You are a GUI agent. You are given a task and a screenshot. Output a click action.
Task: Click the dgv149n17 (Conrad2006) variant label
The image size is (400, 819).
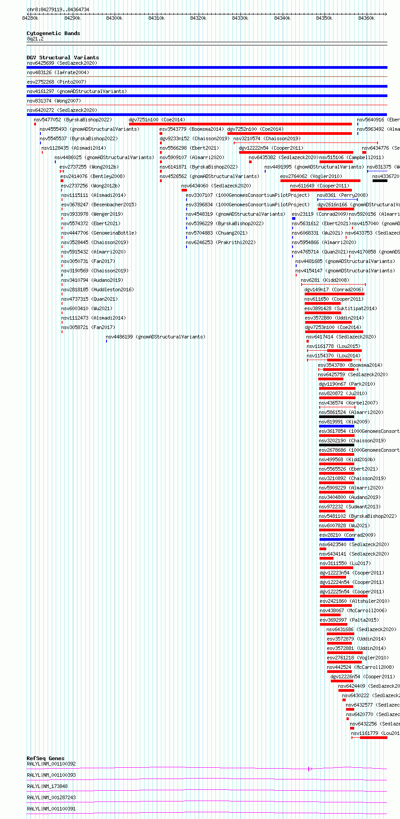(x=334, y=289)
